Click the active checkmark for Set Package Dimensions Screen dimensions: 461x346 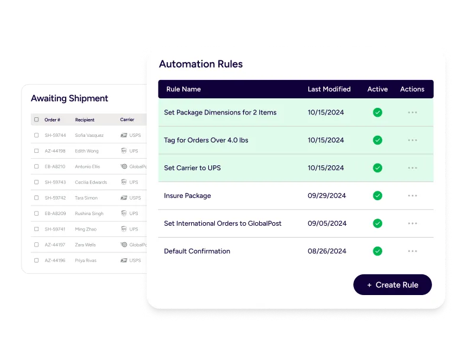377,113
